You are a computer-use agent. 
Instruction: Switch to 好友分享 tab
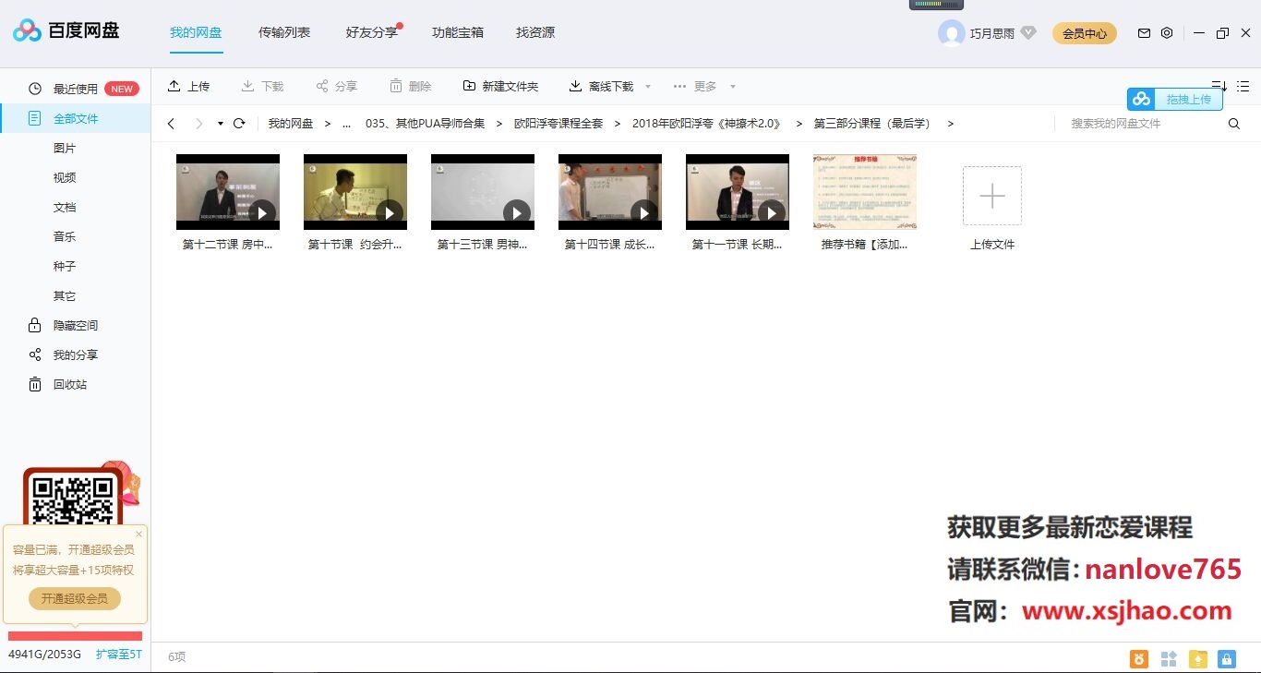[372, 32]
